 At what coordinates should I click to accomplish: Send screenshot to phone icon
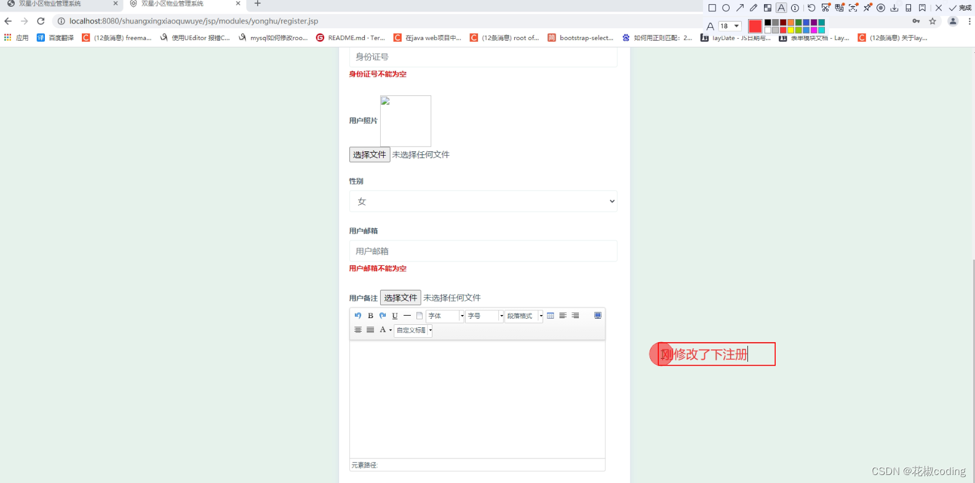click(909, 8)
